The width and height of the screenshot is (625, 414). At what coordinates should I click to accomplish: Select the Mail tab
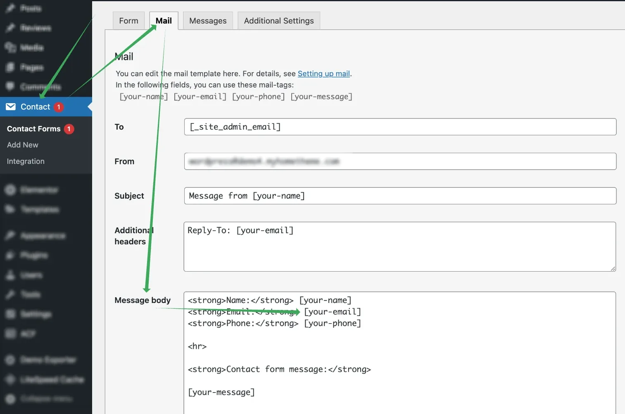[164, 21]
